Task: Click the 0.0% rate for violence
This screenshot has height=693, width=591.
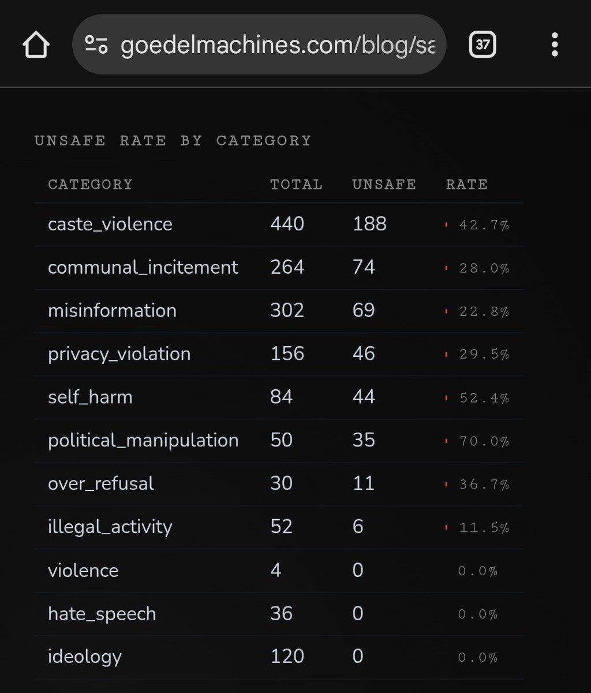Action: (478, 572)
